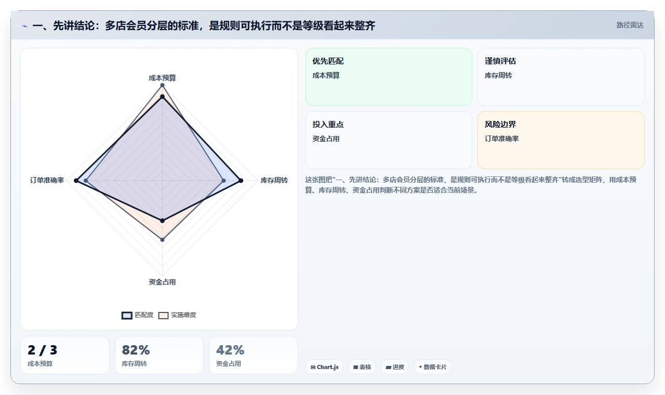Select the 表格 tag chip
The height and width of the screenshot is (395, 665).
(362, 367)
